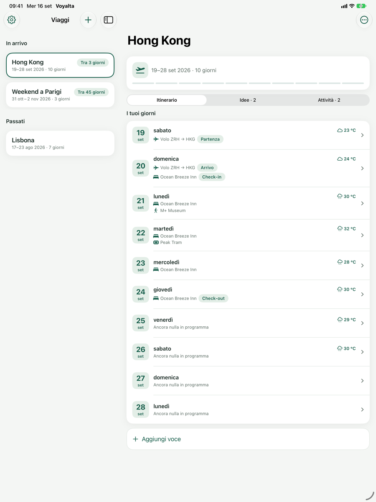Click the Viaggi sidebar title
This screenshot has width=376, height=502.
[x=60, y=20]
